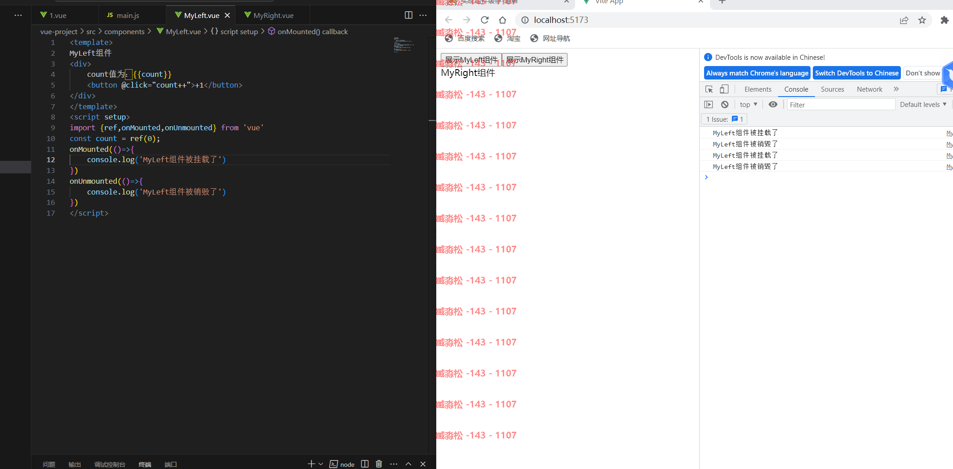Image resolution: width=953 pixels, height=469 pixels.
Task: Select the 终端 panel tab
Action: (145, 464)
